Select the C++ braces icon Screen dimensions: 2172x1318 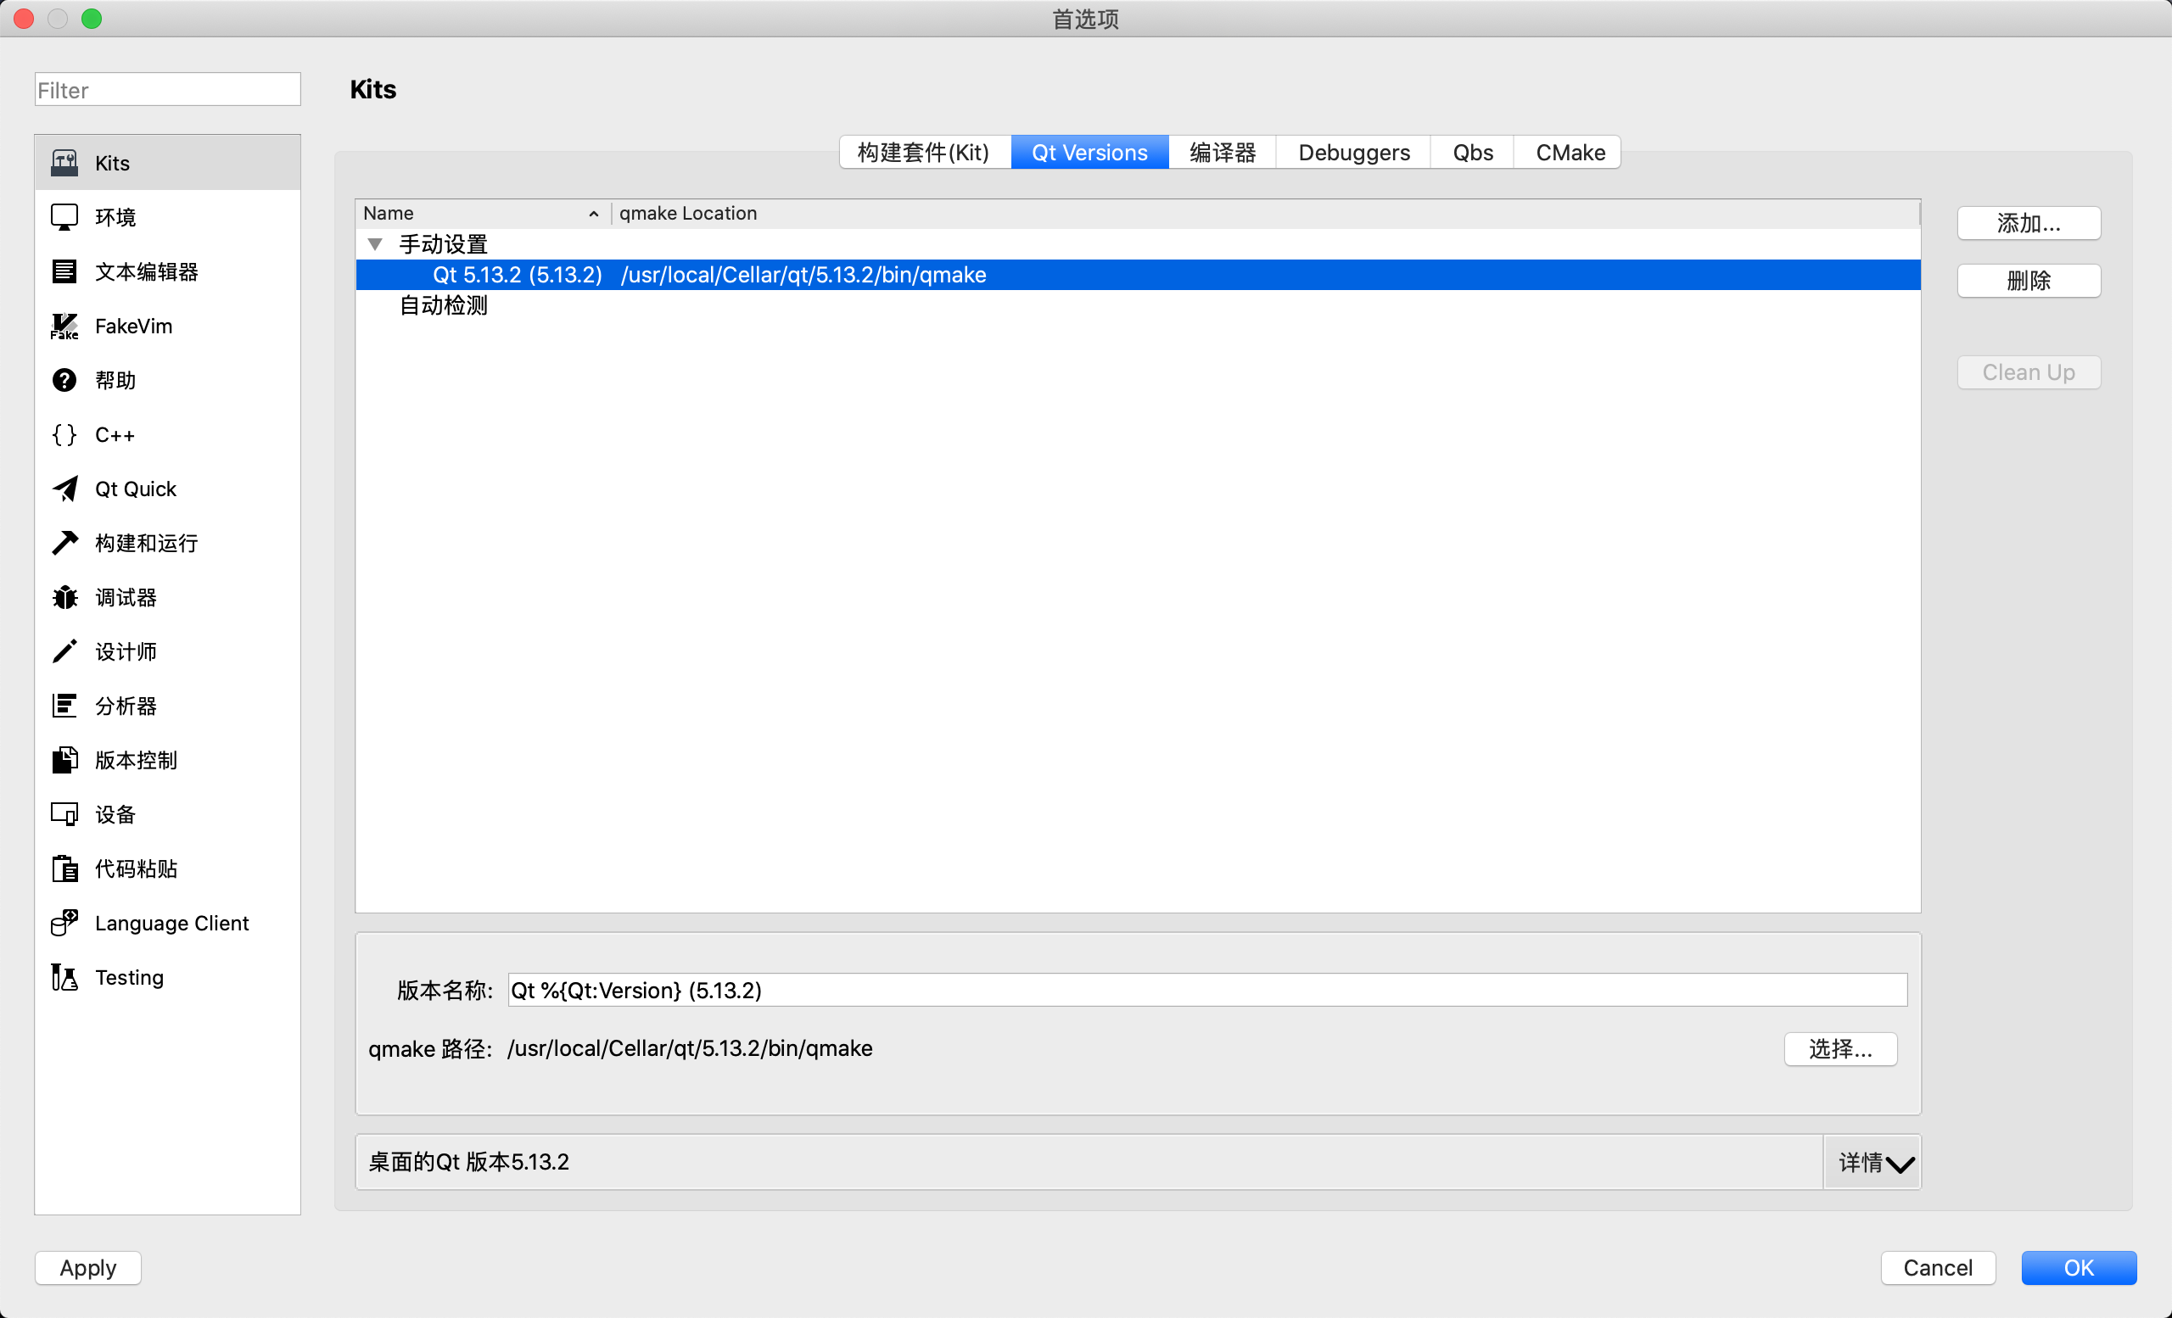coord(64,434)
